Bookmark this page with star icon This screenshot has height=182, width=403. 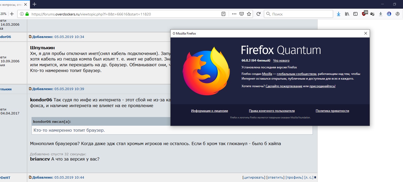(249, 14)
